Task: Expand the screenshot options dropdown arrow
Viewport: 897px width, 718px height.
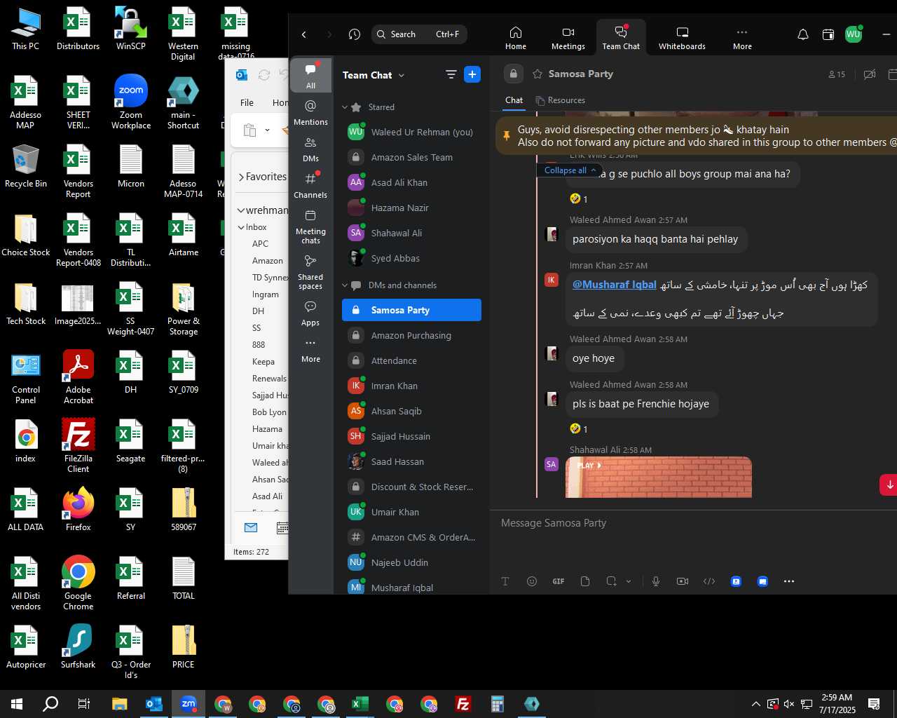Action: pos(628,581)
